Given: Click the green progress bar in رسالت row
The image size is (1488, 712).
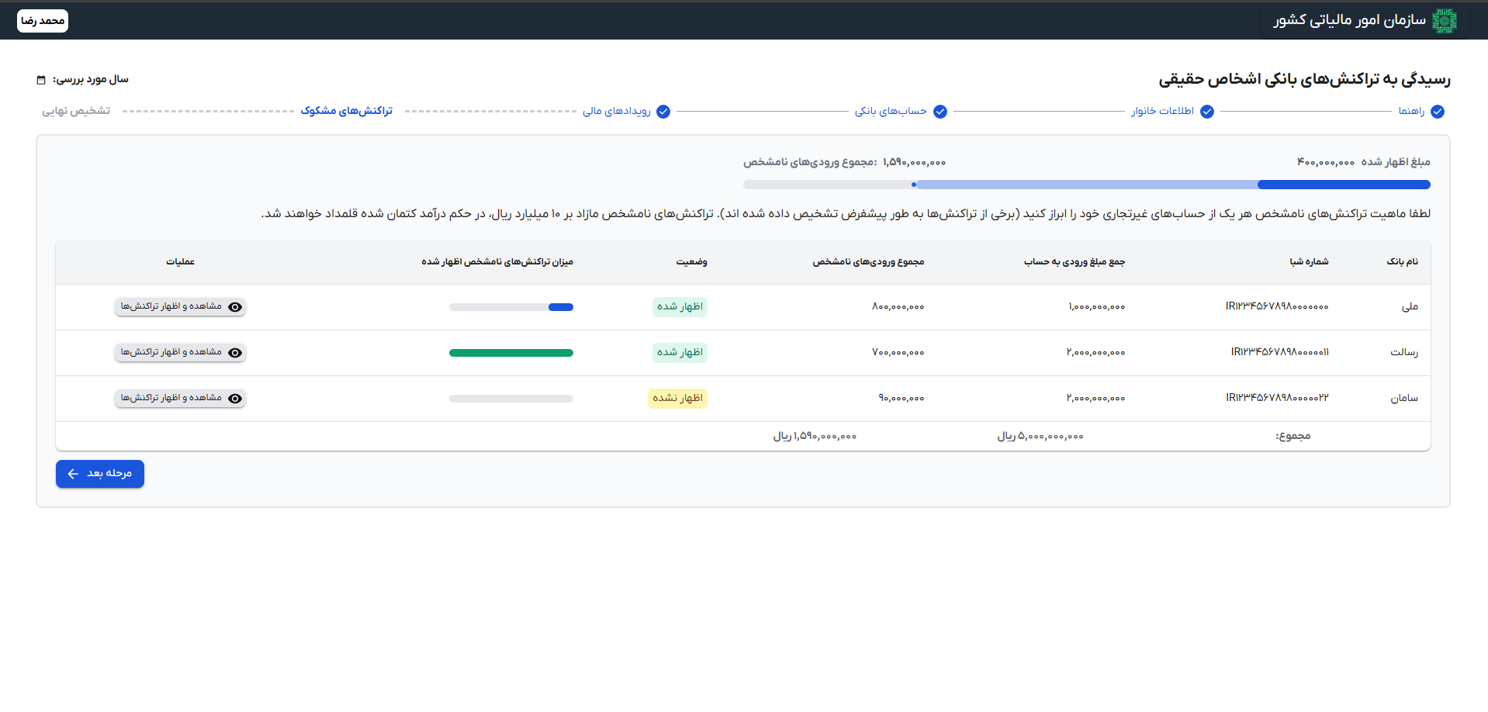Looking at the screenshot, I should coord(510,353).
